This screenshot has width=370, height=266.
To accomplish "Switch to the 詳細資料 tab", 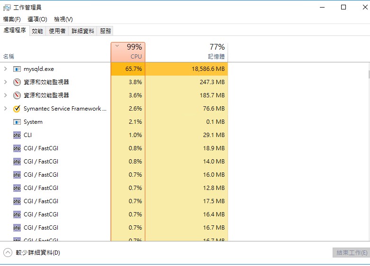I will click(x=83, y=31).
